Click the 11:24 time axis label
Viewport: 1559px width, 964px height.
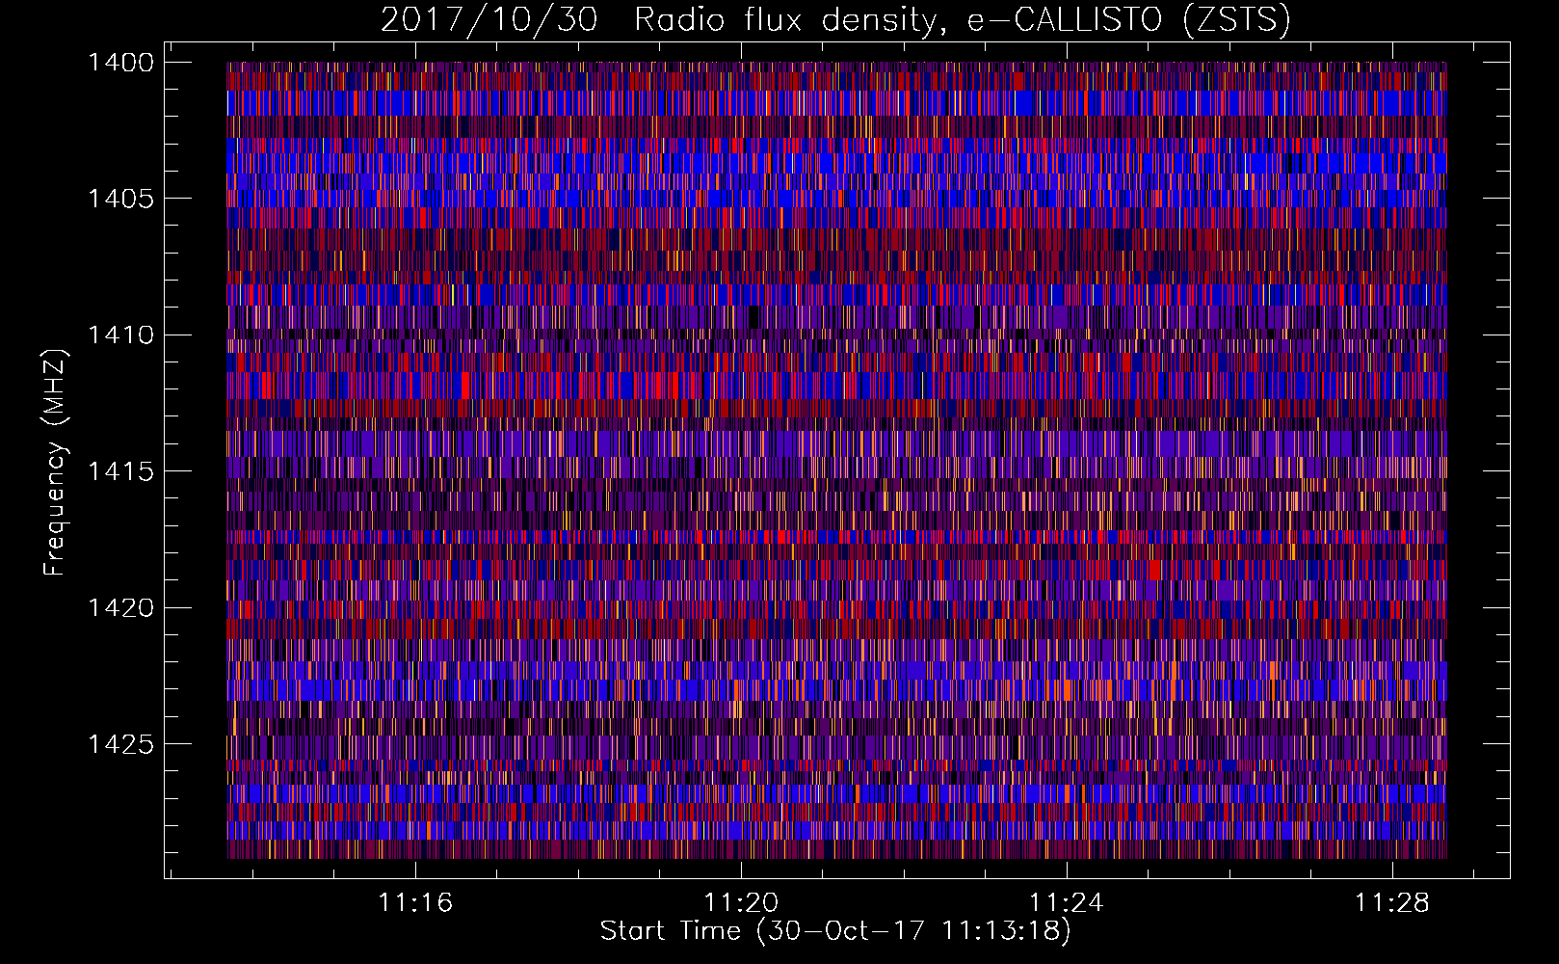point(1067,902)
